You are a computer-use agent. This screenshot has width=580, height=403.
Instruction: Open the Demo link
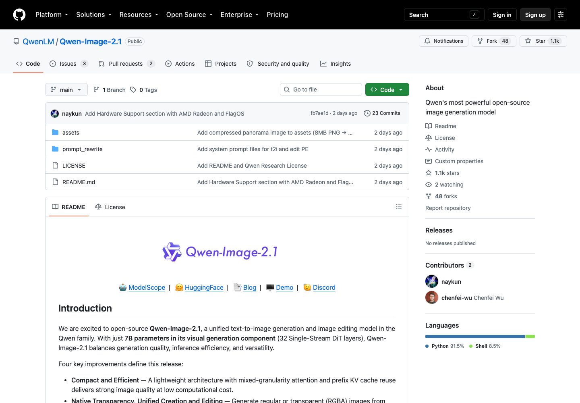click(x=284, y=287)
